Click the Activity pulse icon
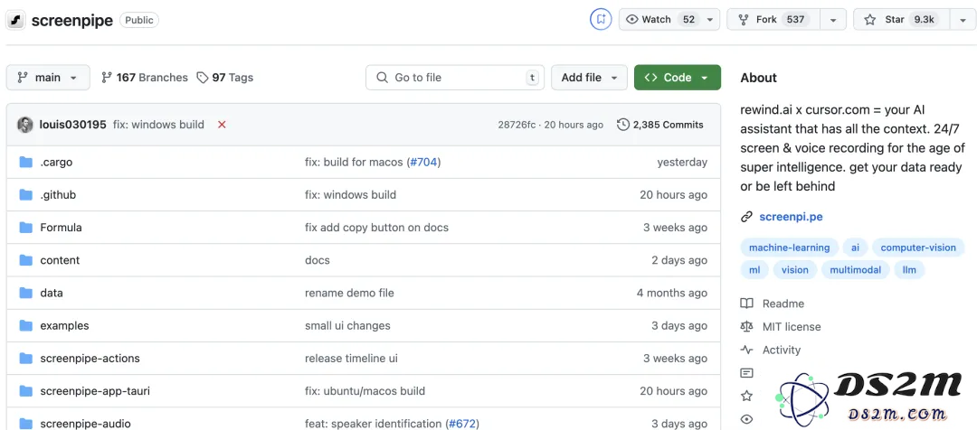977x430 pixels. click(x=746, y=350)
